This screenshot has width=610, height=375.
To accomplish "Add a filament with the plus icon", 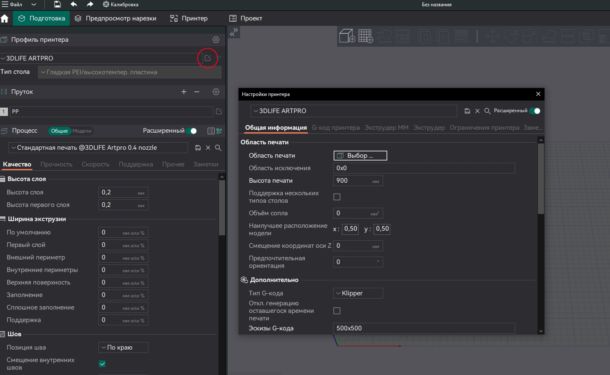I will (x=184, y=92).
